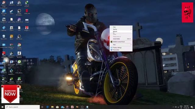
Task: Open Display settings from the context menu
Action: (x=121, y=48)
